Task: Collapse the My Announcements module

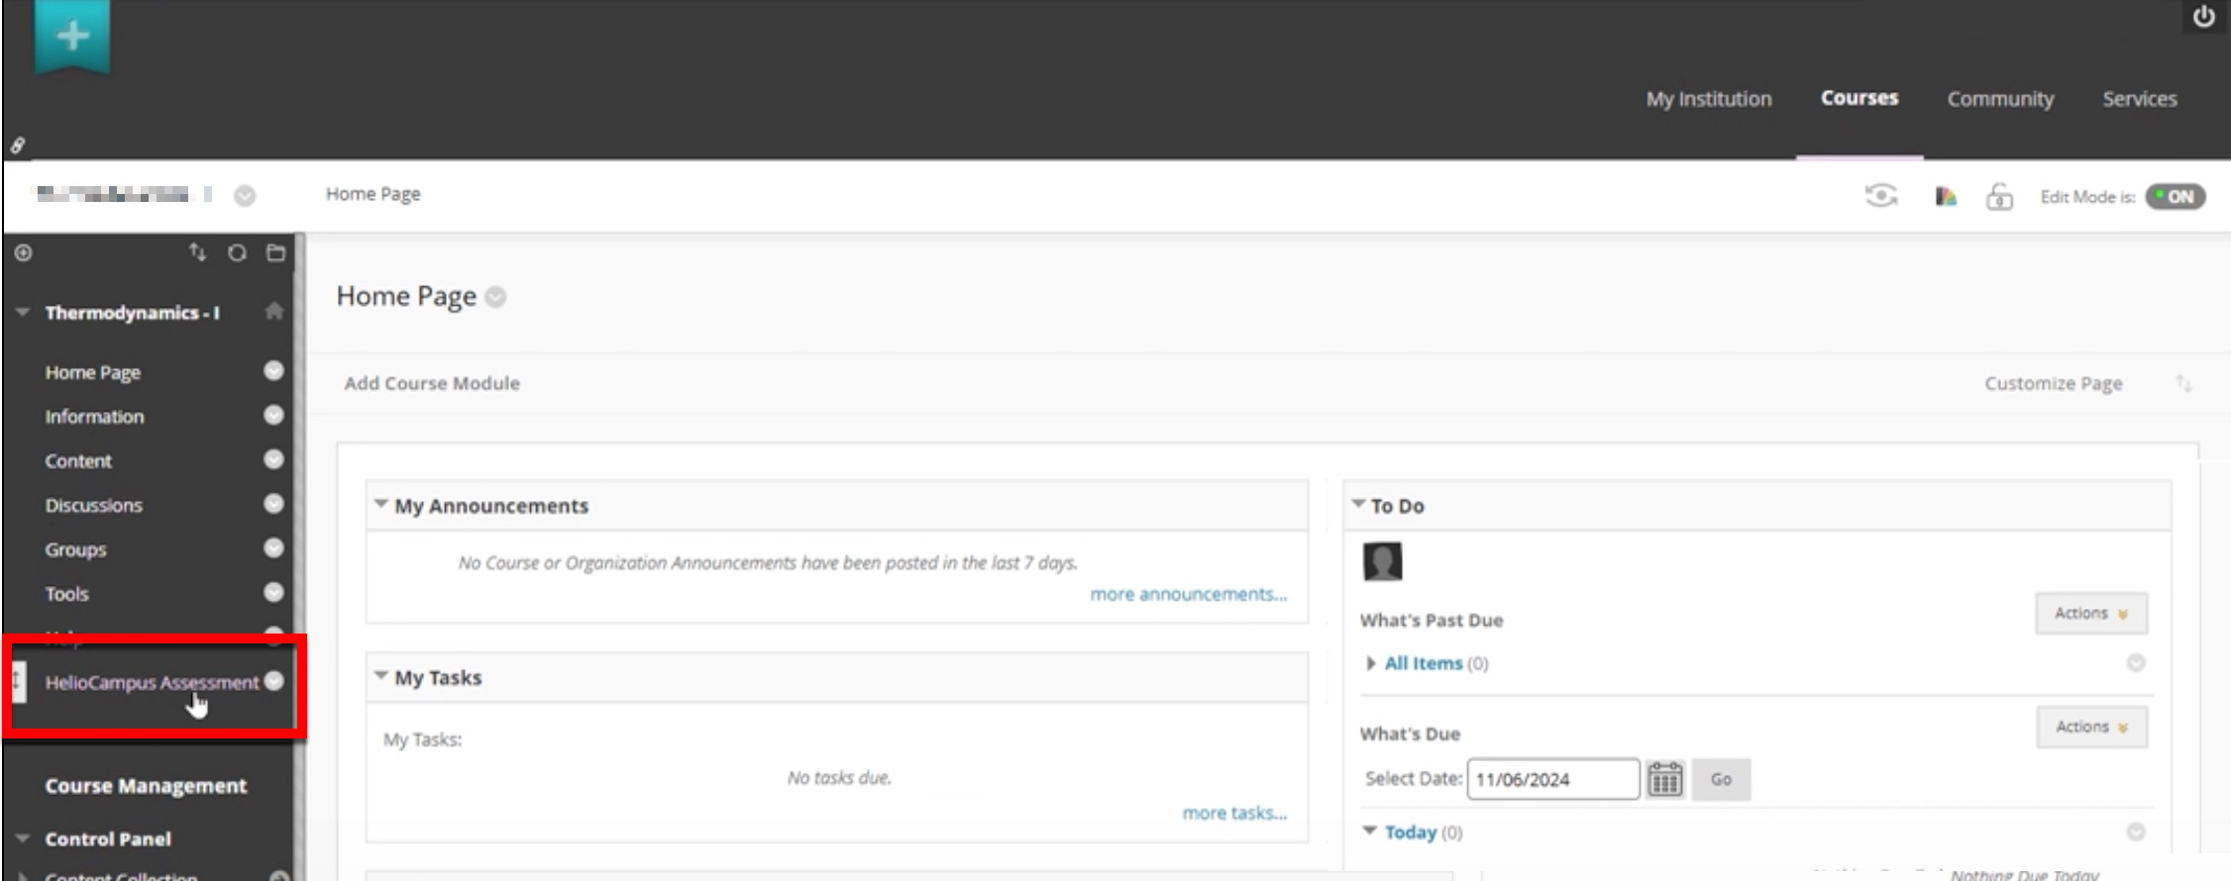Action: pyautogui.click(x=381, y=505)
